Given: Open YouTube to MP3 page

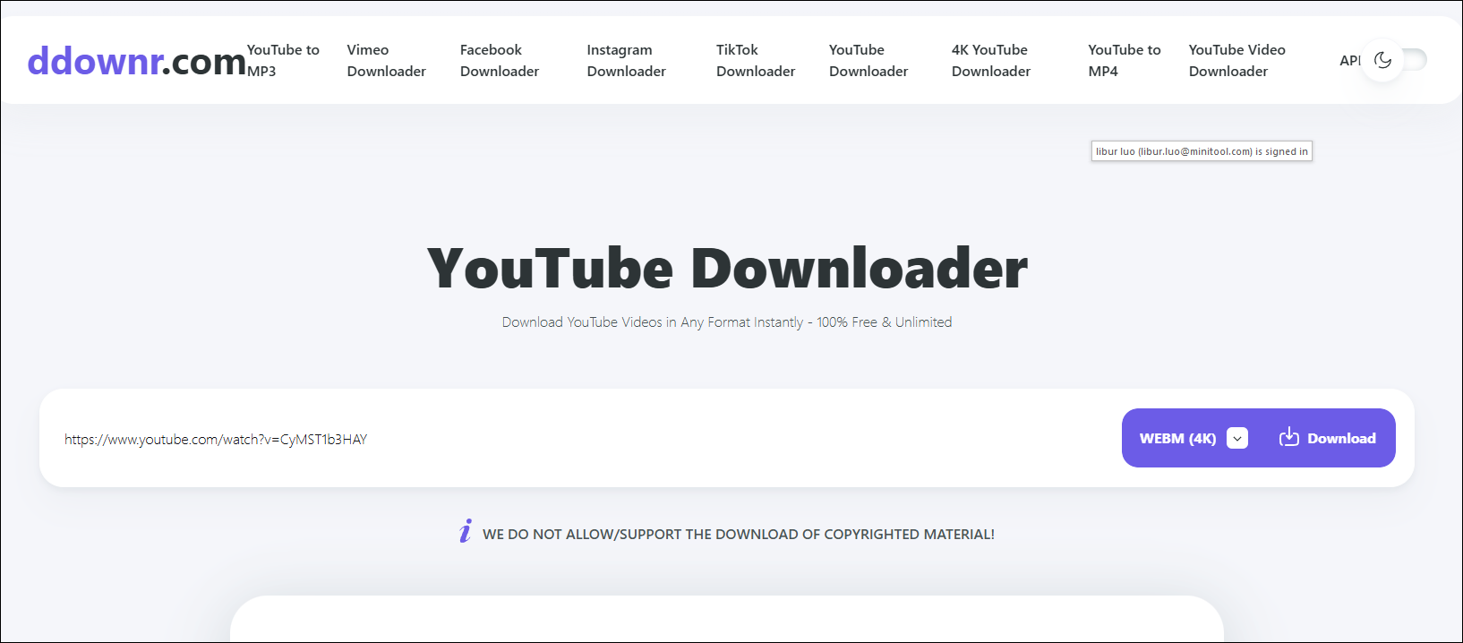Looking at the screenshot, I should tap(283, 60).
